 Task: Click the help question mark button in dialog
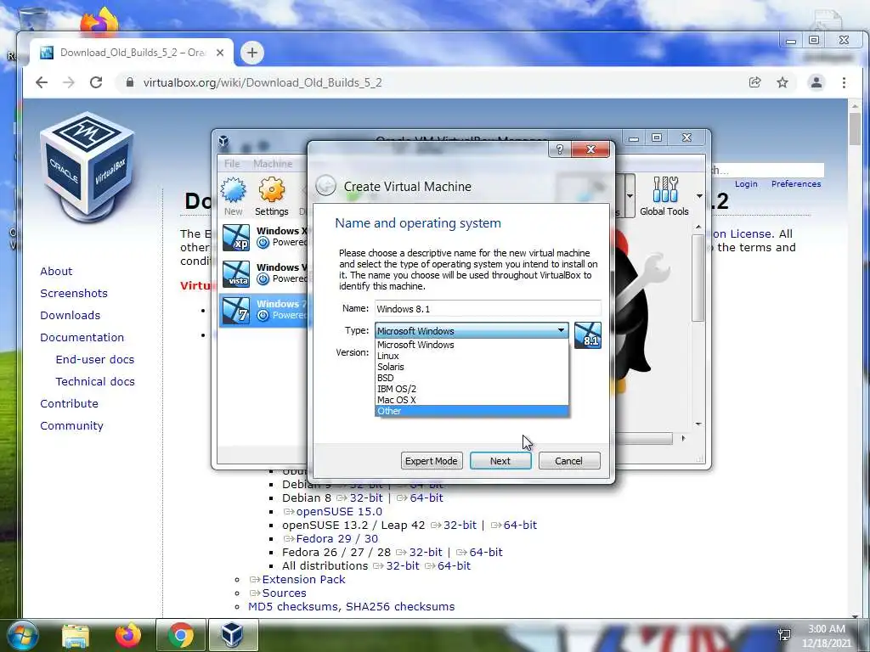click(559, 149)
